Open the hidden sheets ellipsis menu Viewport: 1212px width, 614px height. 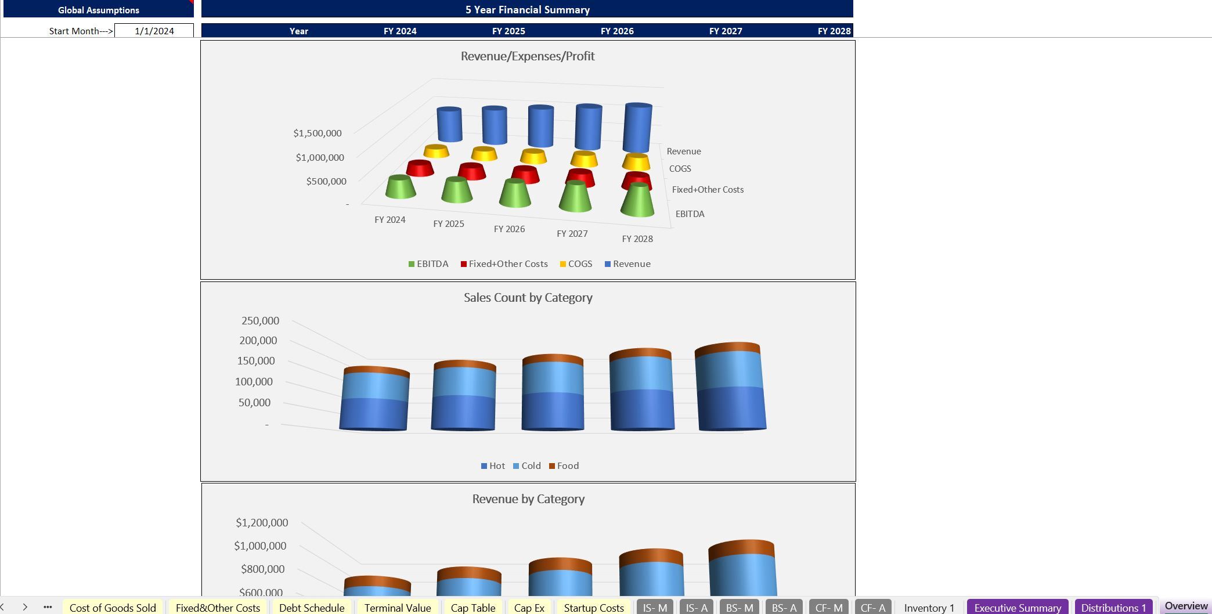(48, 607)
